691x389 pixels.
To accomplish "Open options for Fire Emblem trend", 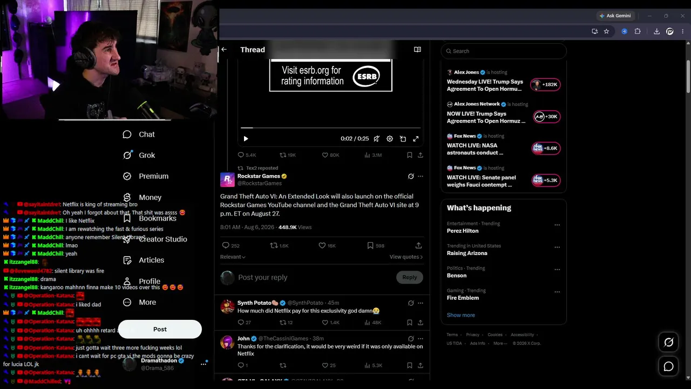I will (x=557, y=292).
